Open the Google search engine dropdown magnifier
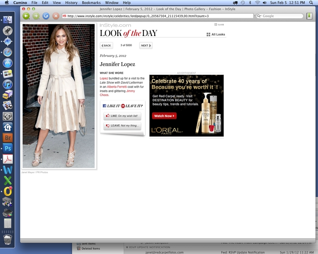The height and width of the screenshot is (254, 318). coord(259,16)
